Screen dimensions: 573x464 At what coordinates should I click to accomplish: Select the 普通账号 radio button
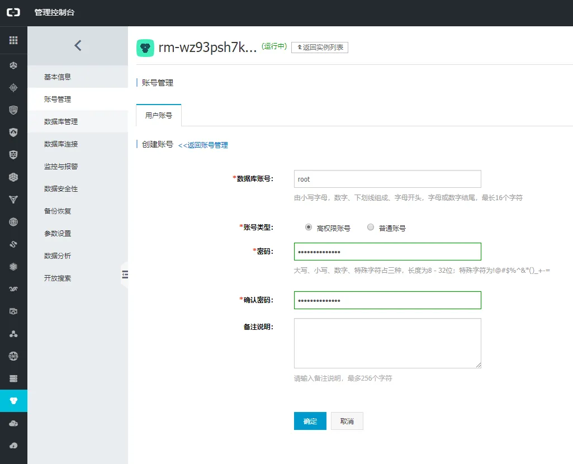point(371,228)
